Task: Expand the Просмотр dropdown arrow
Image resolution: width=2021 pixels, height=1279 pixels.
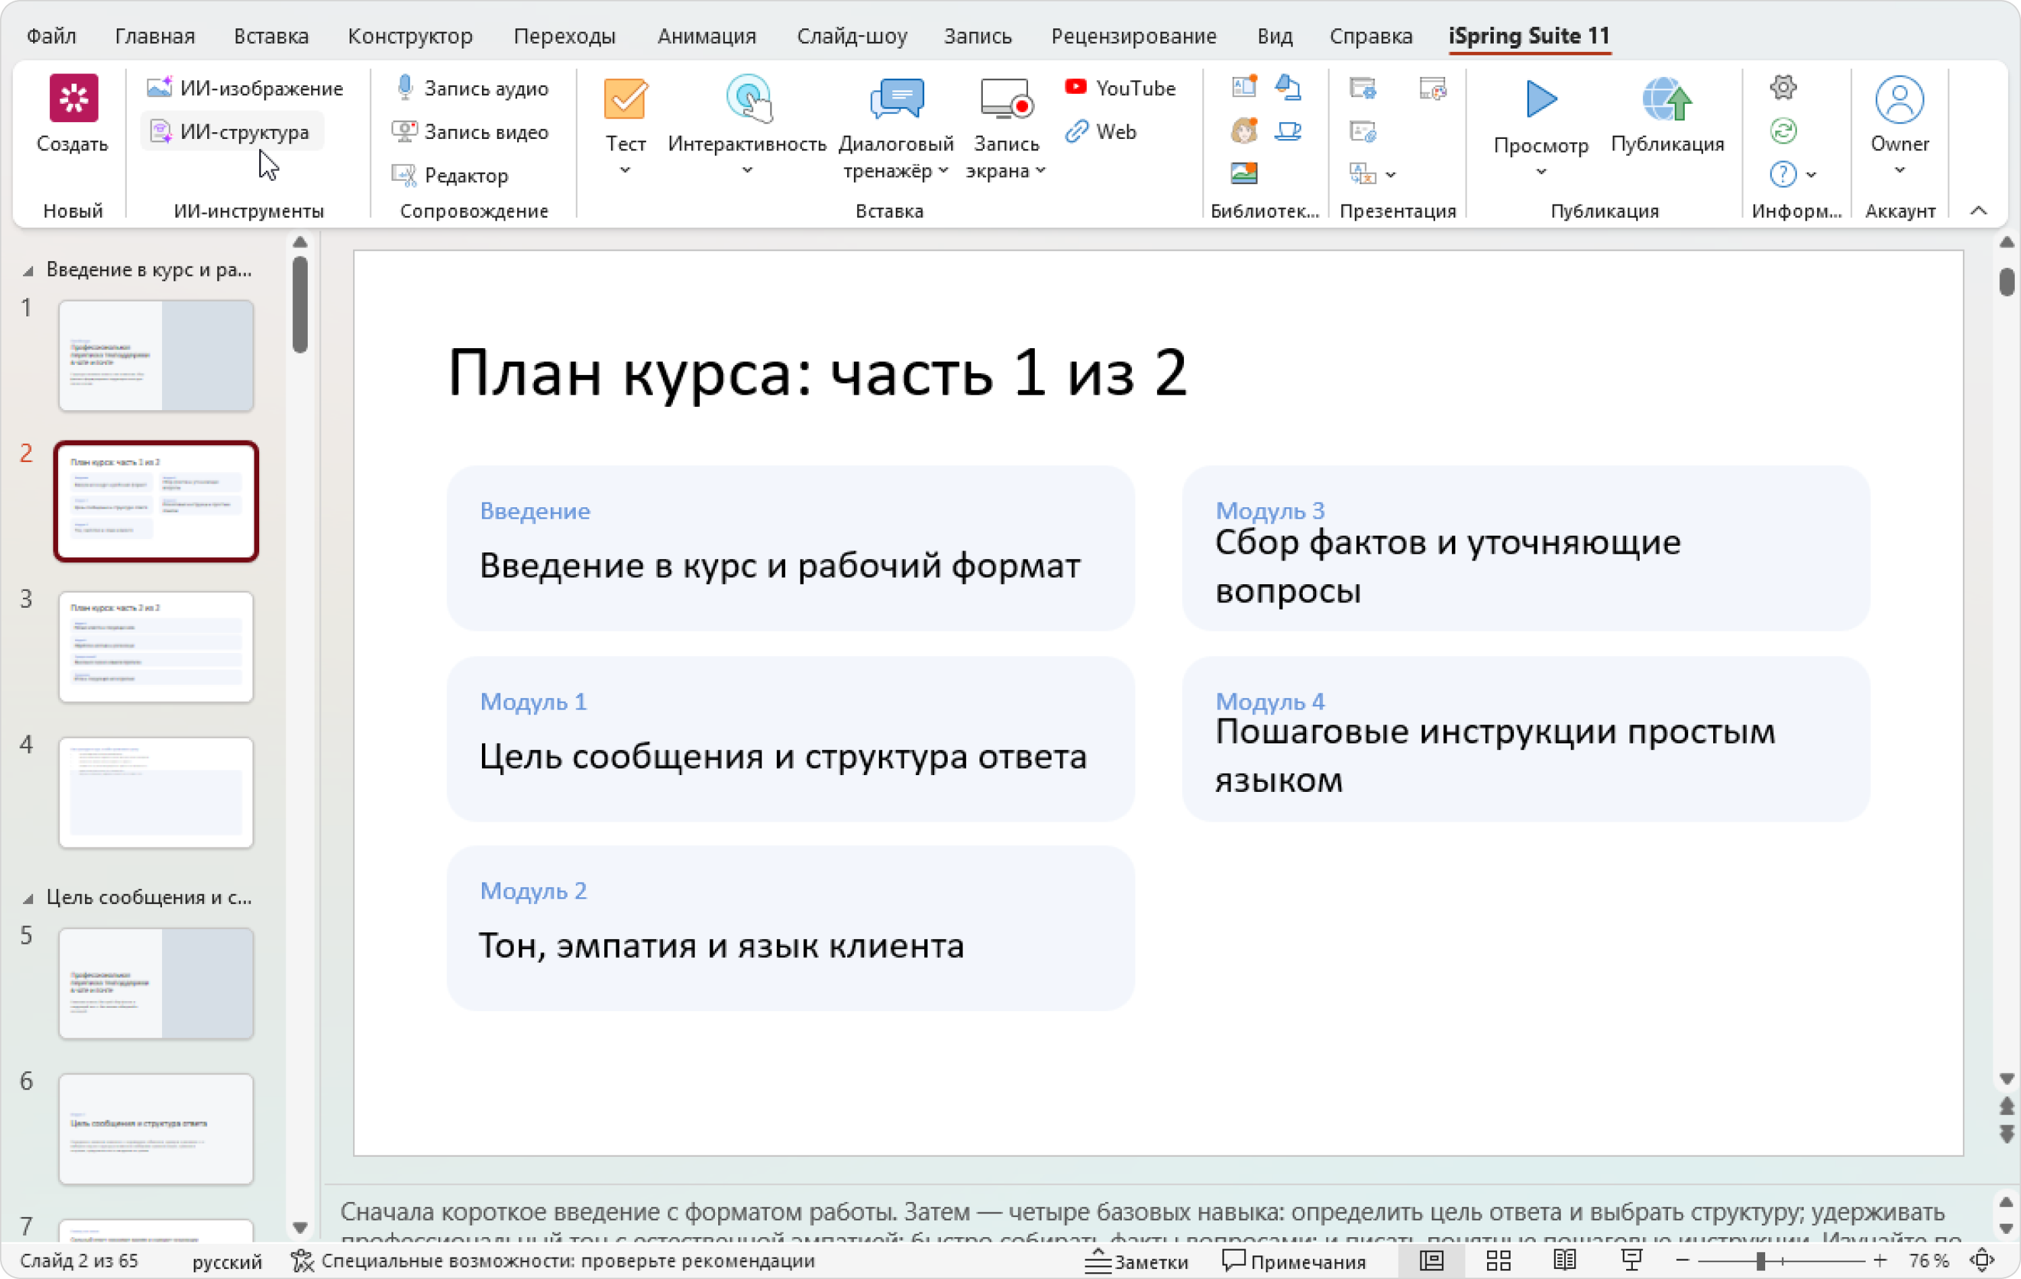Action: [1541, 172]
